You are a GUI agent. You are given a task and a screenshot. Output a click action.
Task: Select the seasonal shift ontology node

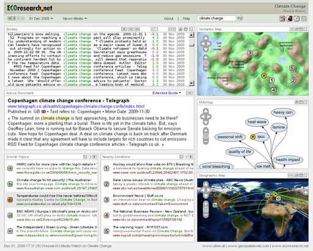(x=230, y=137)
